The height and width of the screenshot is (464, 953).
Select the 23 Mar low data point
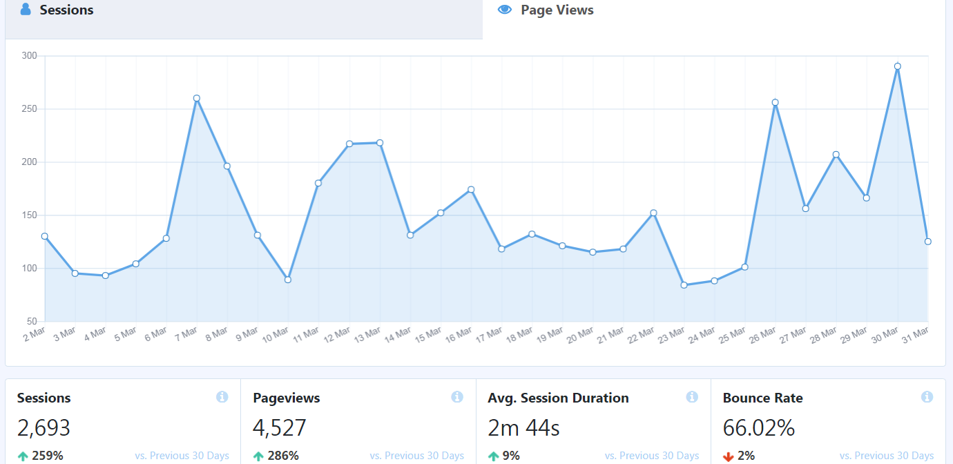684,285
